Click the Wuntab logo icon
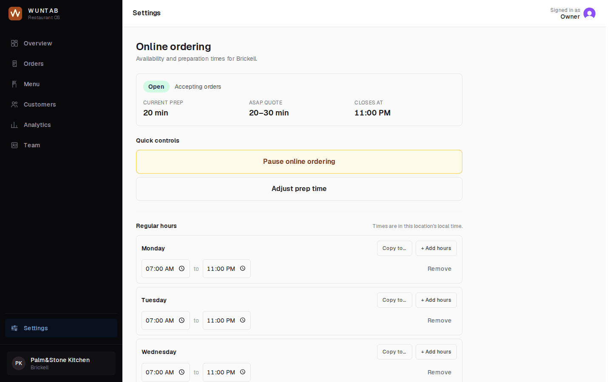 15,14
